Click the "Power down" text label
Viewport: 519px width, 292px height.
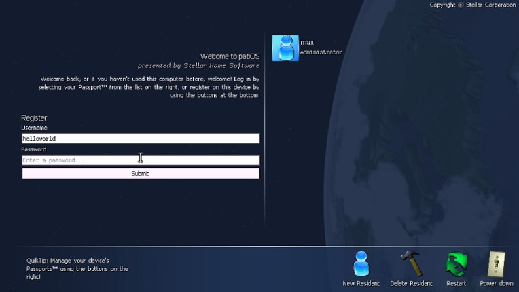pyautogui.click(x=497, y=283)
